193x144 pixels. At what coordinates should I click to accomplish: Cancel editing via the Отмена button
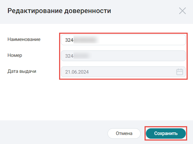[x=124, y=133]
